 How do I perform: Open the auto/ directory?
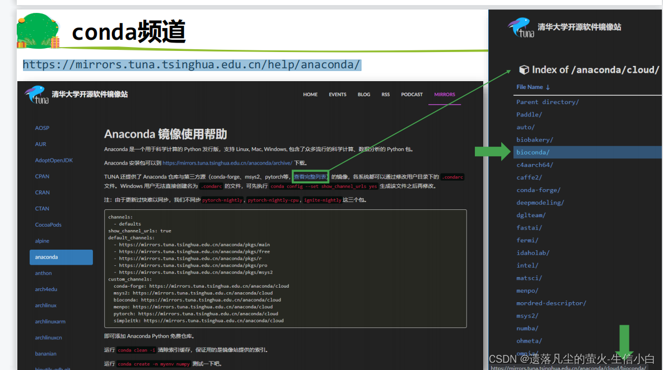(x=525, y=127)
